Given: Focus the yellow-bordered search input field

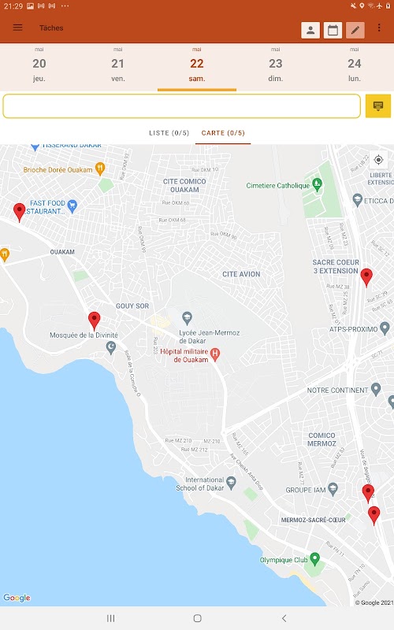Looking at the screenshot, I should [x=182, y=106].
